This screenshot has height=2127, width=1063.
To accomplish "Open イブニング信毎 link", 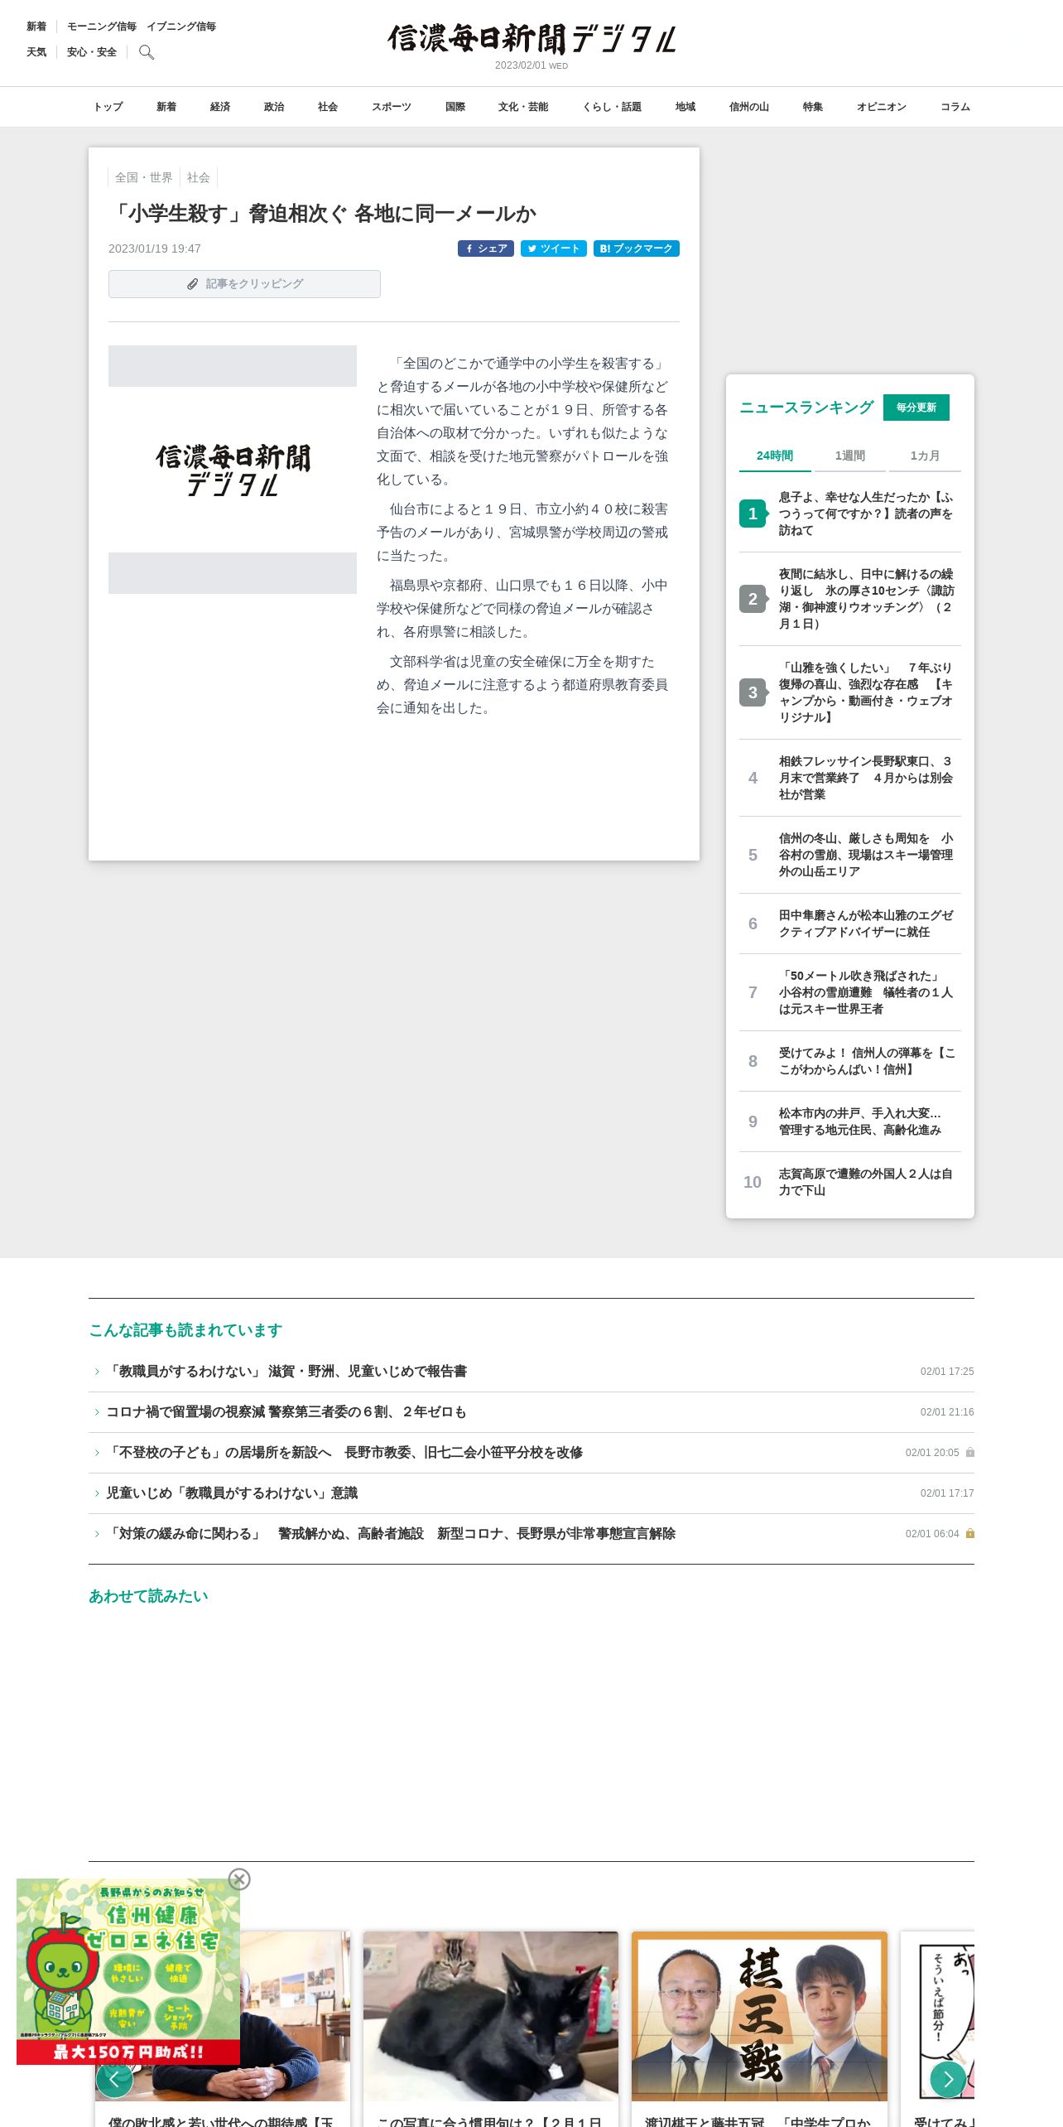I will (181, 27).
